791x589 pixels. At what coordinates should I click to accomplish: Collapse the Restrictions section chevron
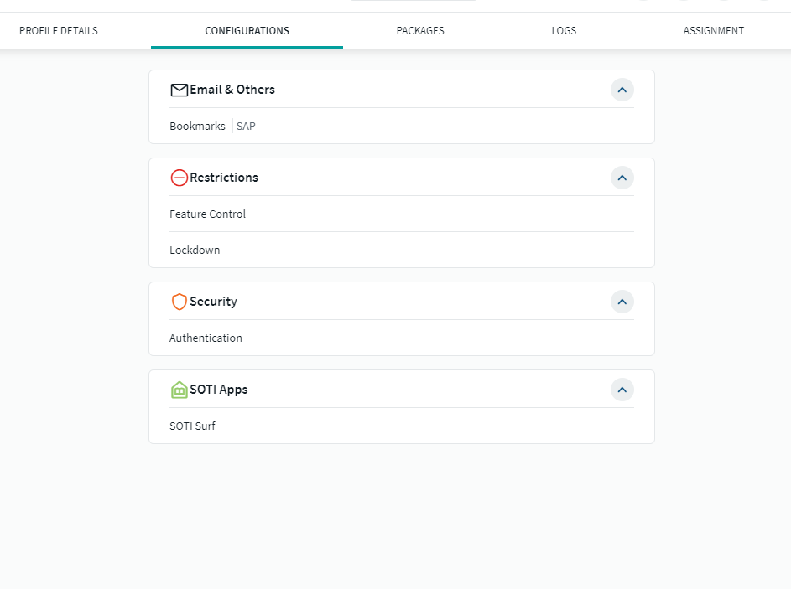(622, 178)
